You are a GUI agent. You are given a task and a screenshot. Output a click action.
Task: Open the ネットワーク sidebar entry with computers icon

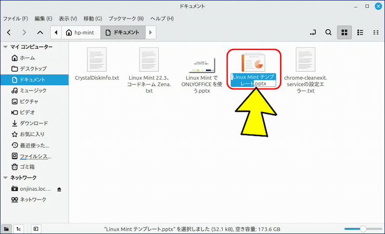(34, 200)
